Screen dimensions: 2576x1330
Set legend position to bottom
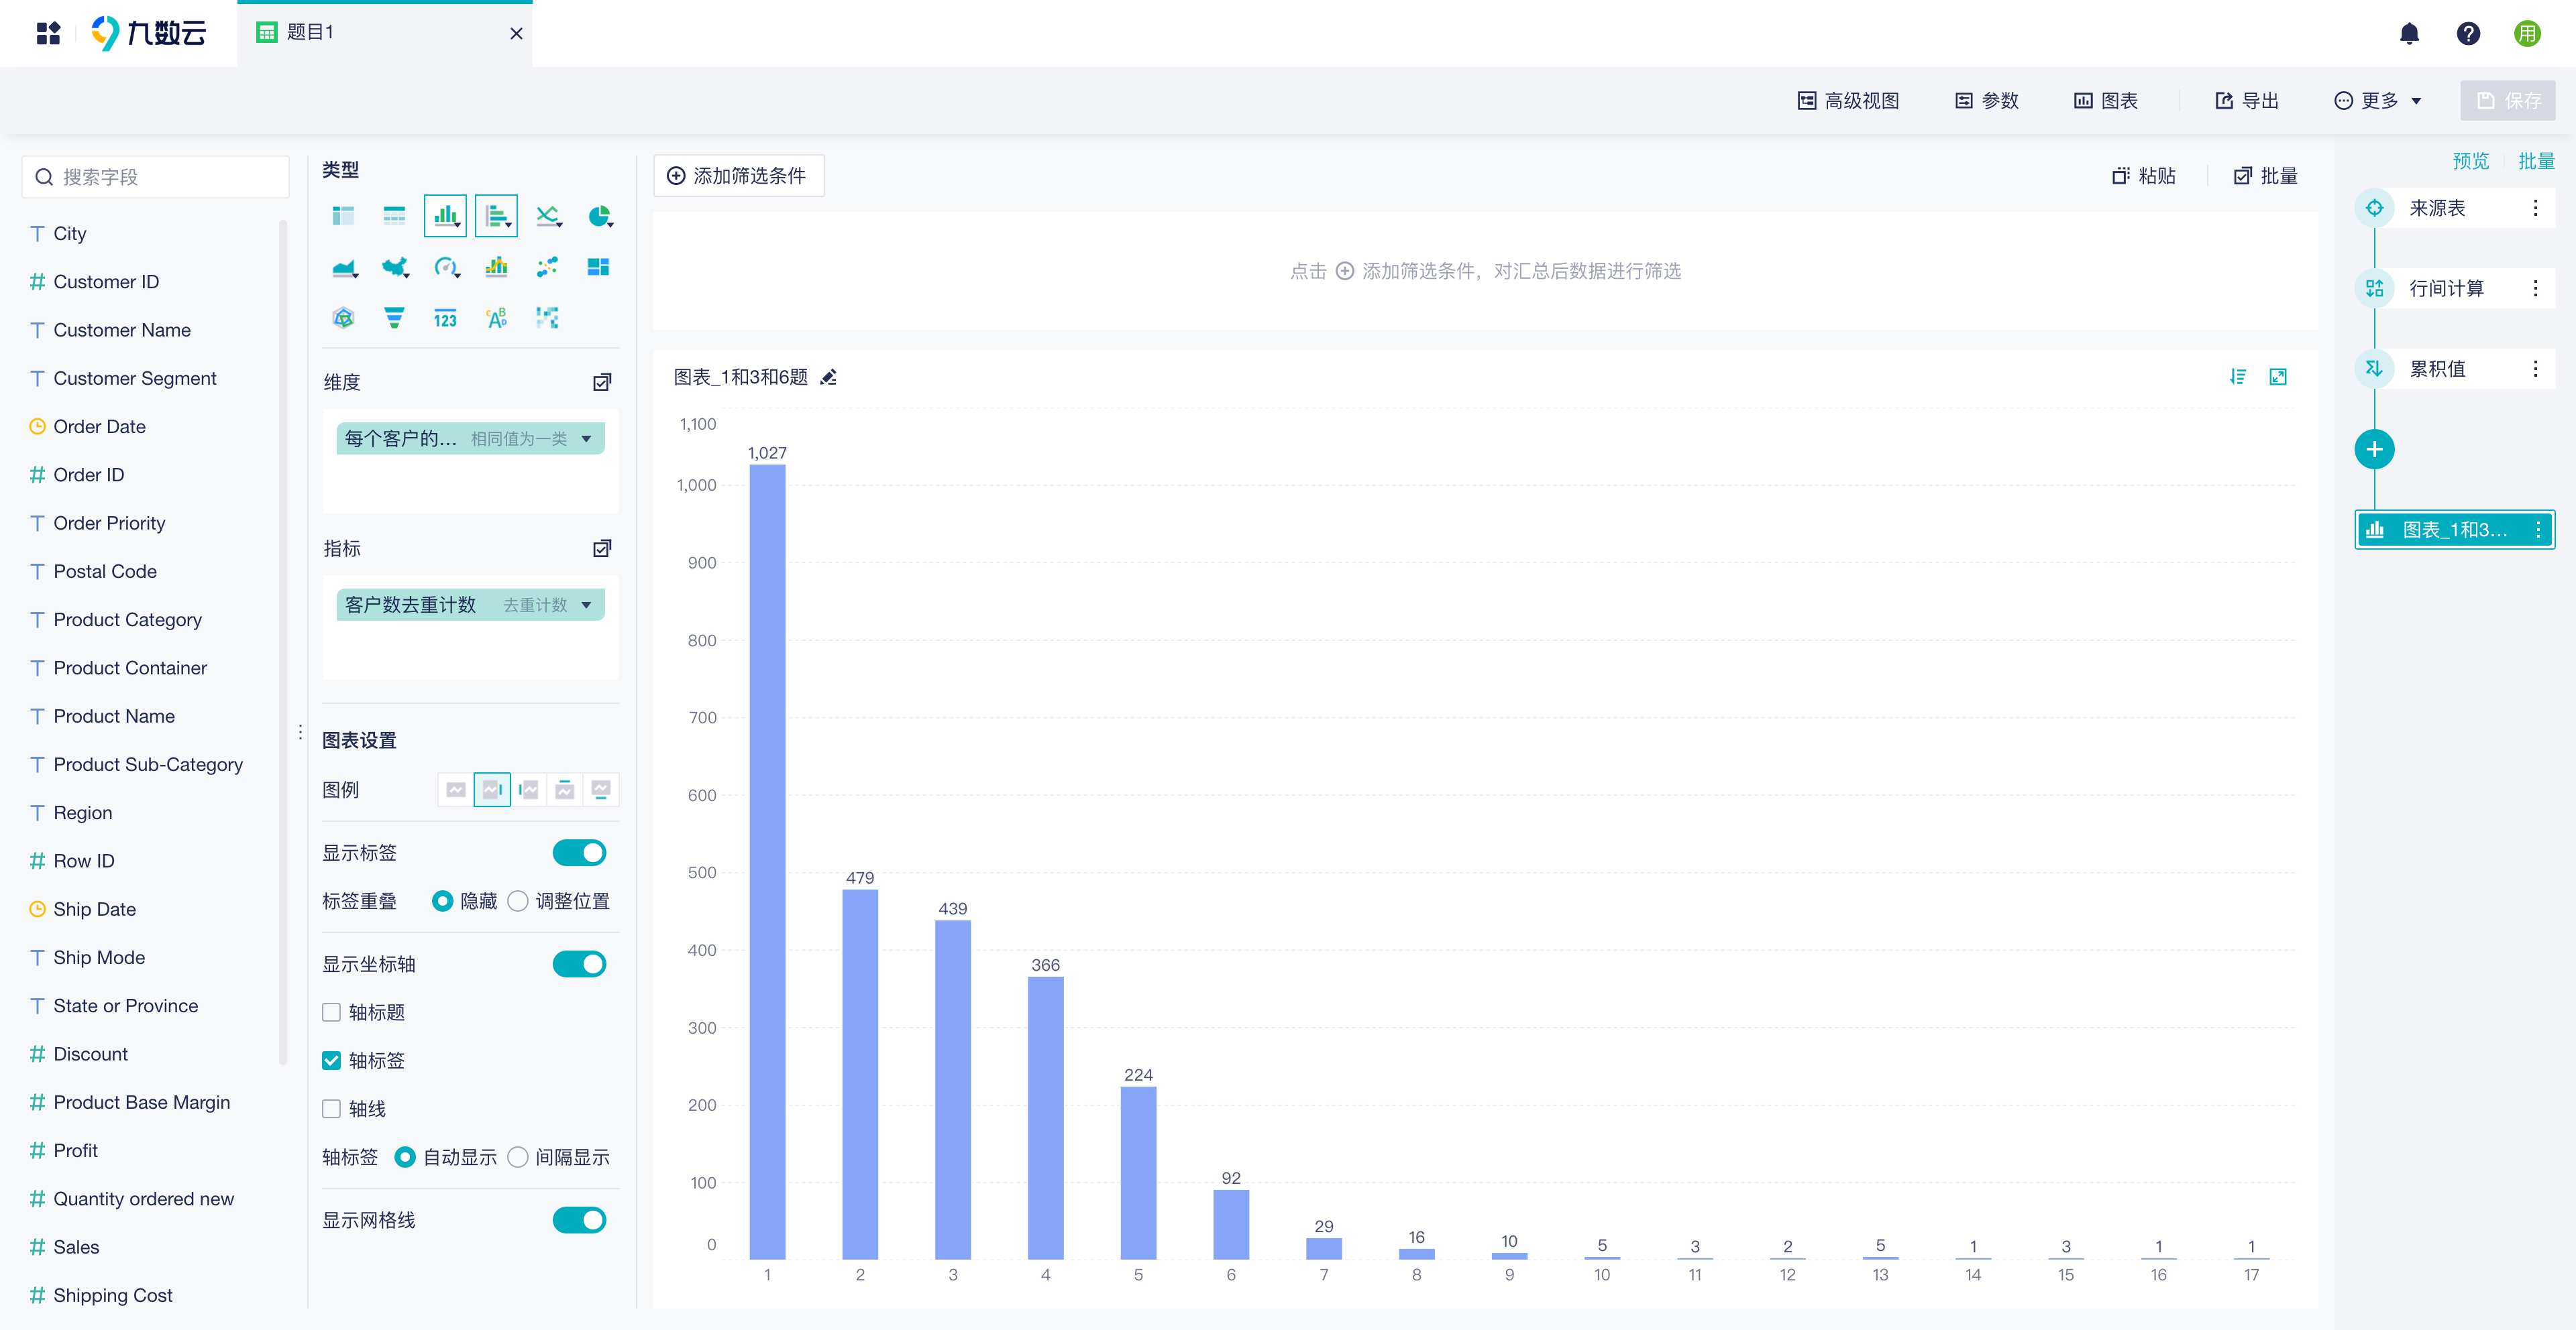[601, 790]
